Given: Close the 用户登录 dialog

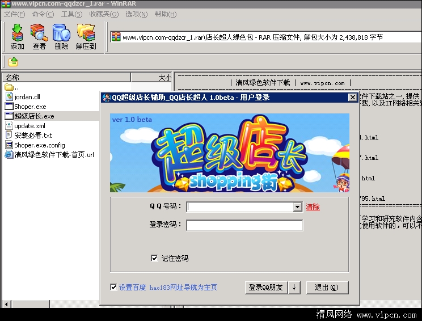Looking at the screenshot, I should point(353,98).
